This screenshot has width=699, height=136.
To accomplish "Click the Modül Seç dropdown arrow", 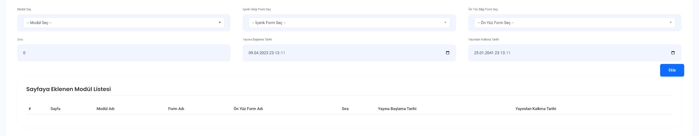I will [219, 23].
